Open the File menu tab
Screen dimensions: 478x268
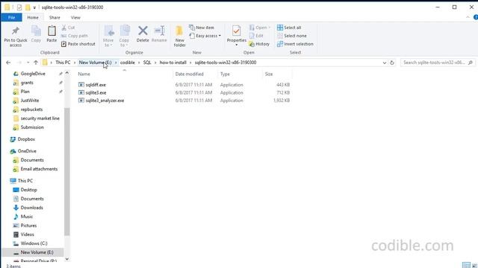(12, 18)
